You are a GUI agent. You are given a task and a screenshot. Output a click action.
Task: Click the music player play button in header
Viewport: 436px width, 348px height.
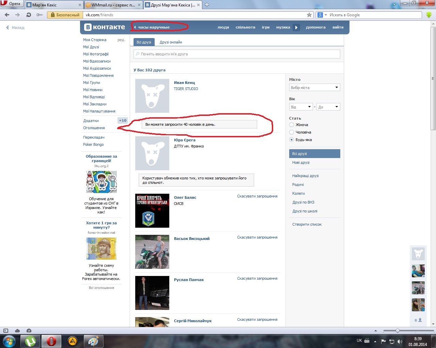(x=296, y=28)
